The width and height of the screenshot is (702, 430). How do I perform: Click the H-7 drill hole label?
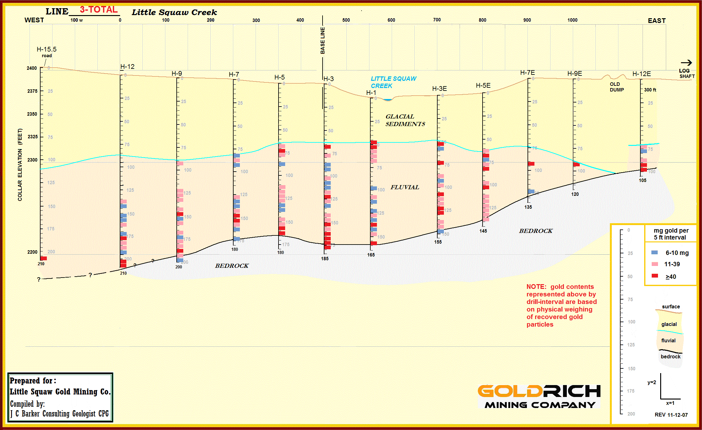pyautogui.click(x=234, y=74)
